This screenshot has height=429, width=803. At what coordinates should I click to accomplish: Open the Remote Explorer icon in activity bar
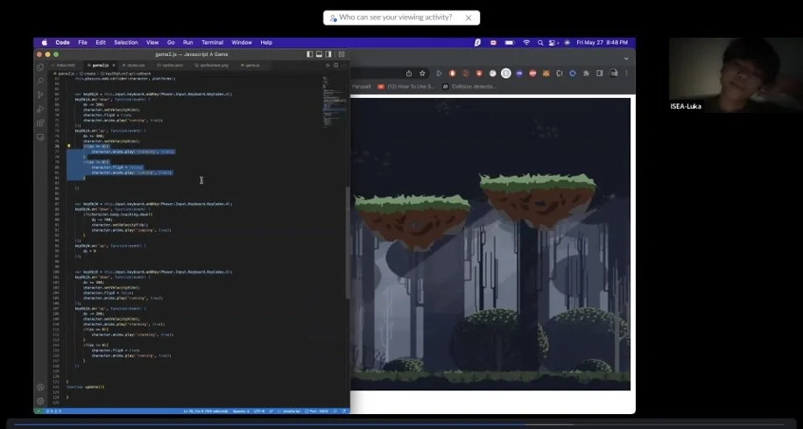pos(40,137)
